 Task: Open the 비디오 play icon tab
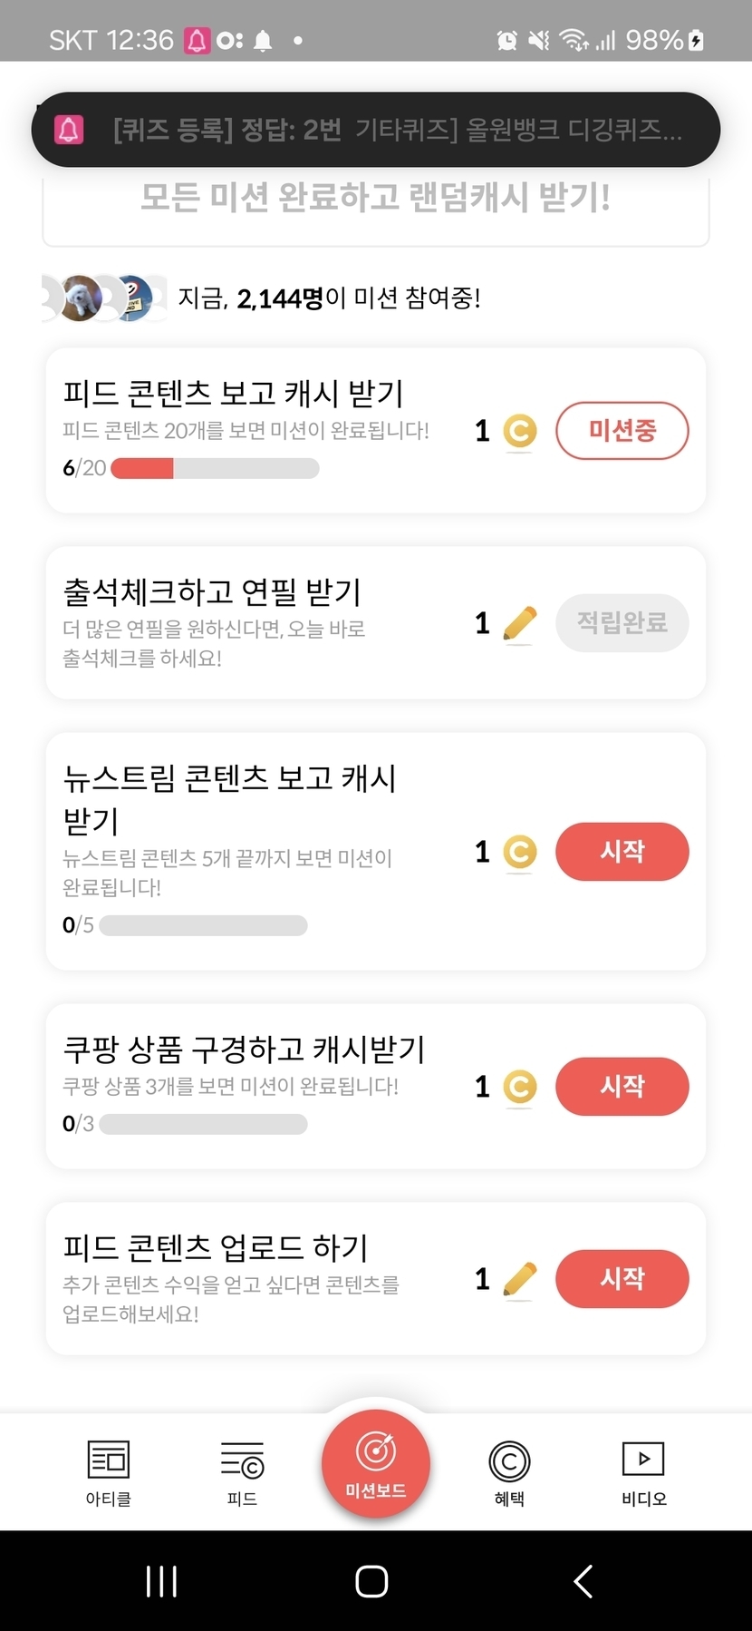643,1460
